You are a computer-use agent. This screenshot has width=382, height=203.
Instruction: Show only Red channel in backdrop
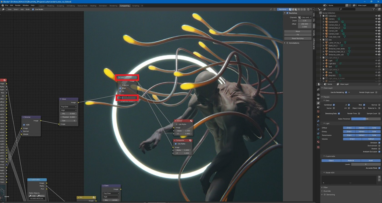[300, 10]
